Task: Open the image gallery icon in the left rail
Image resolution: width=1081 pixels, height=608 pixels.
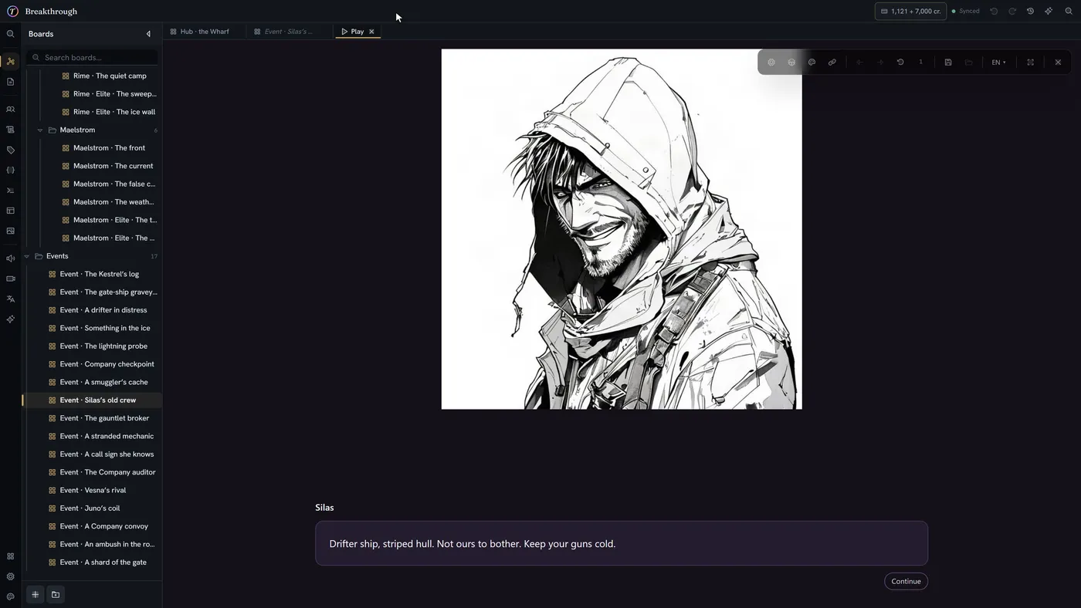Action: [x=10, y=231]
